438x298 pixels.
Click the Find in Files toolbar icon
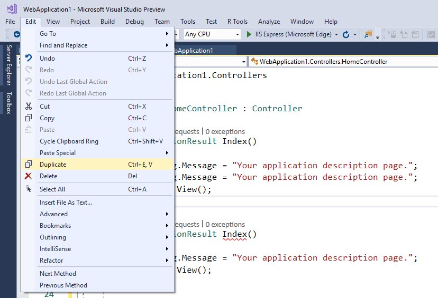[368, 34]
